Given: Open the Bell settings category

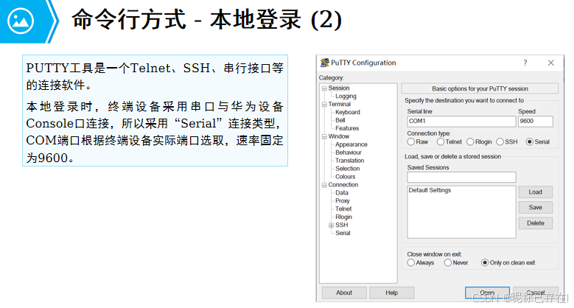Looking at the screenshot, I should coord(340,120).
